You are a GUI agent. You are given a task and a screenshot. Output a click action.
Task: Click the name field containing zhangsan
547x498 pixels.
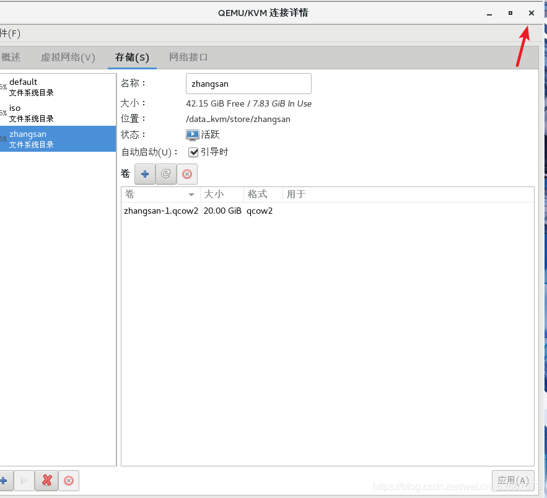(248, 84)
